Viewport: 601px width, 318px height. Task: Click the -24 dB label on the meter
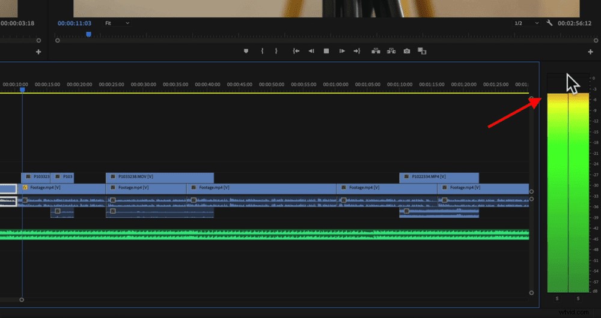coord(595,164)
